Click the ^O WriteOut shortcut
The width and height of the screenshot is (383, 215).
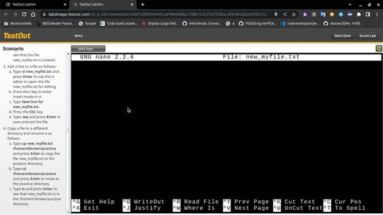tap(144, 202)
